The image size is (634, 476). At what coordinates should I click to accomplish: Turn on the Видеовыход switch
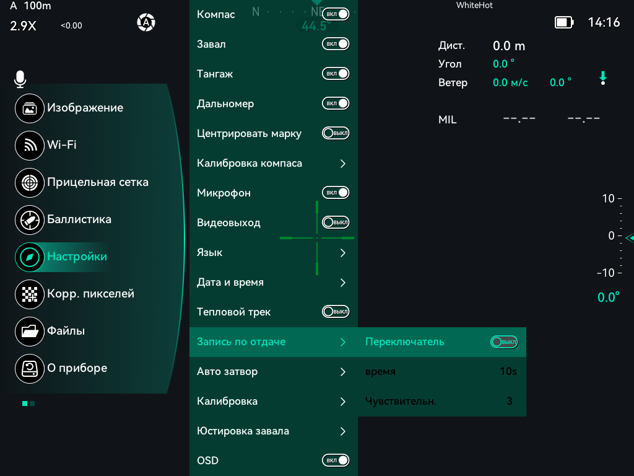click(x=336, y=223)
